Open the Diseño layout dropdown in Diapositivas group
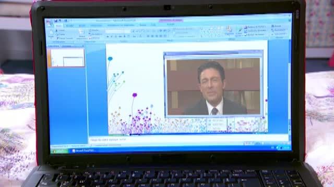 (94, 31)
